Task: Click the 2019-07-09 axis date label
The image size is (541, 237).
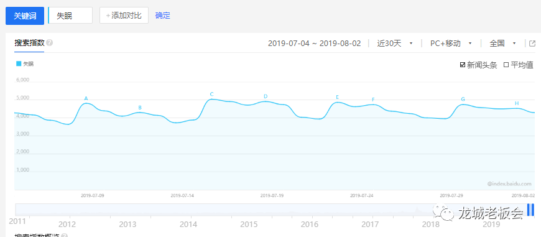Action: click(x=93, y=195)
